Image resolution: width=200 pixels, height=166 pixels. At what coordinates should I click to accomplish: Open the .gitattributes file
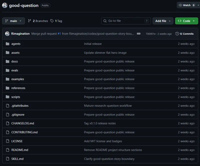[x=20, y=106]
